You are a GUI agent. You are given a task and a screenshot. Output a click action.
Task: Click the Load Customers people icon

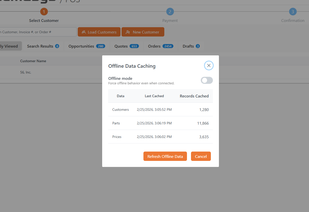click(84, 32)
